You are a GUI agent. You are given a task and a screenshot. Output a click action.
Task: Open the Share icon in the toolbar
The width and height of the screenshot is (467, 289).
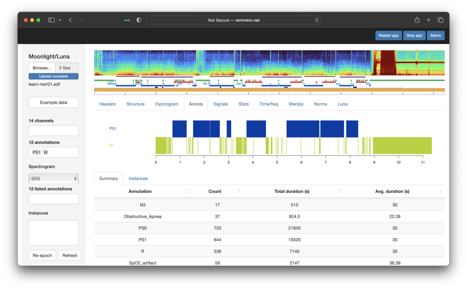(x=417, y=20)
